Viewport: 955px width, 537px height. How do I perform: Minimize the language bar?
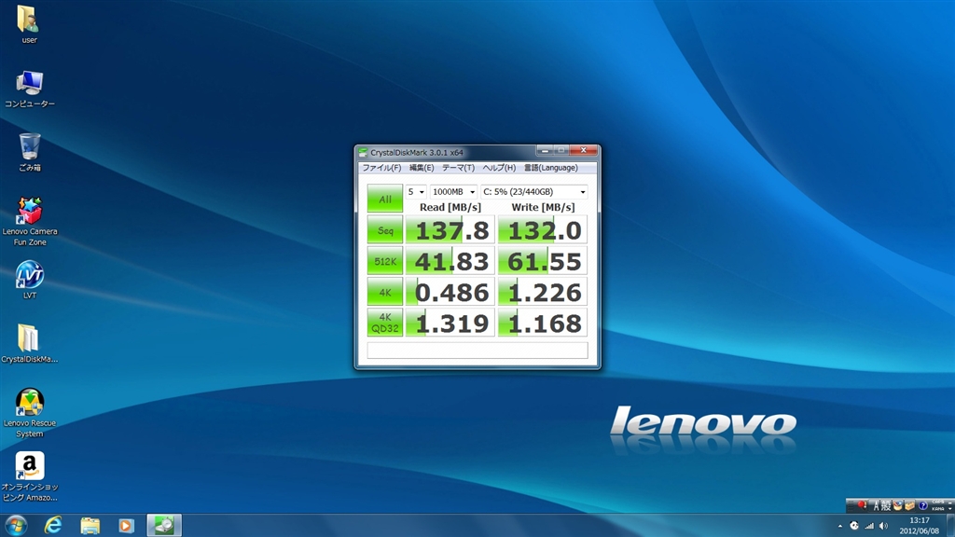tap(949, 503)
